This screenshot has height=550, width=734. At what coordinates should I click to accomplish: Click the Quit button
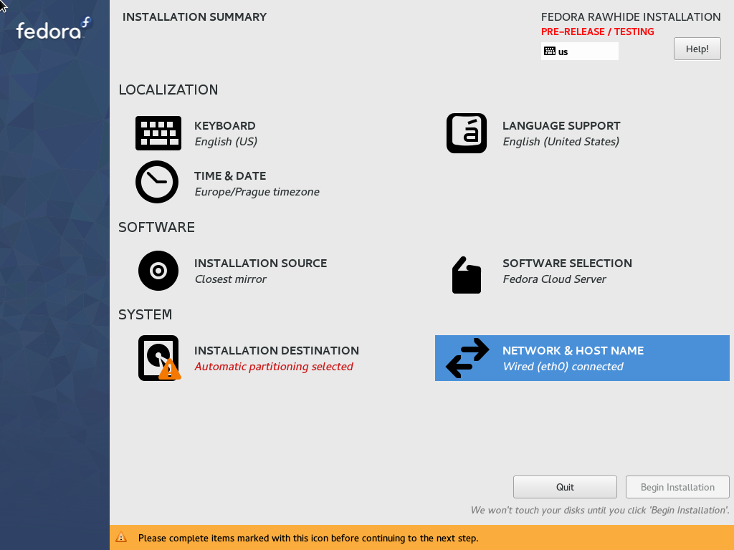(x=565, y=487)
